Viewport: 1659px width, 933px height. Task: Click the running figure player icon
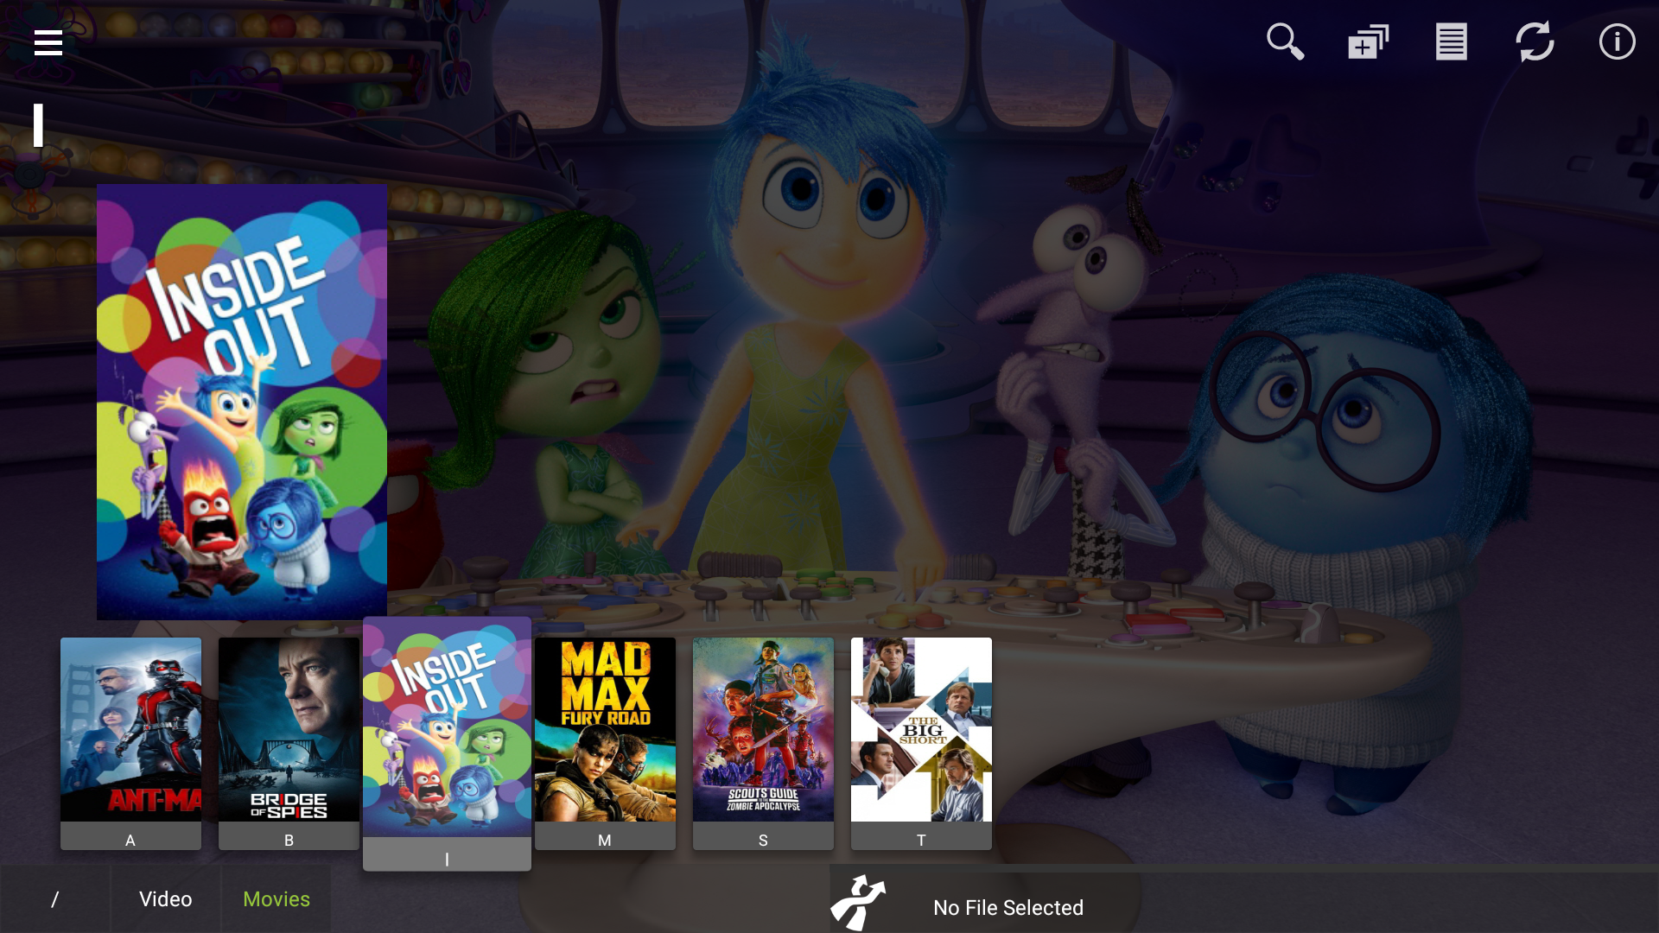(858, 903)
